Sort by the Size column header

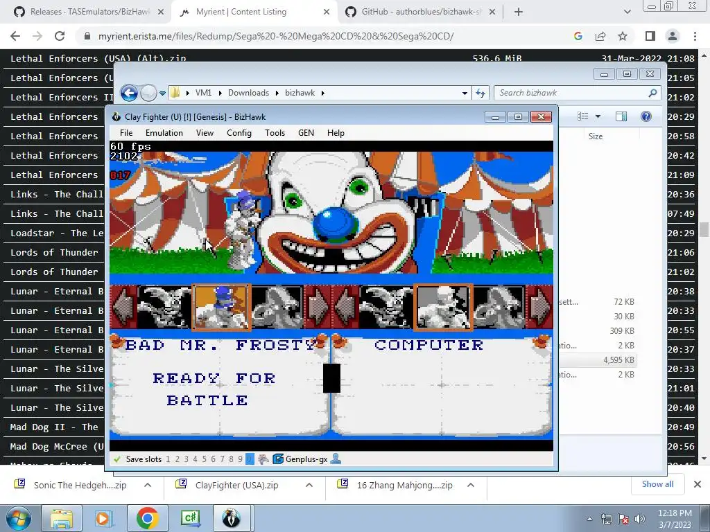pyautogui.click(x=596, y=136)
